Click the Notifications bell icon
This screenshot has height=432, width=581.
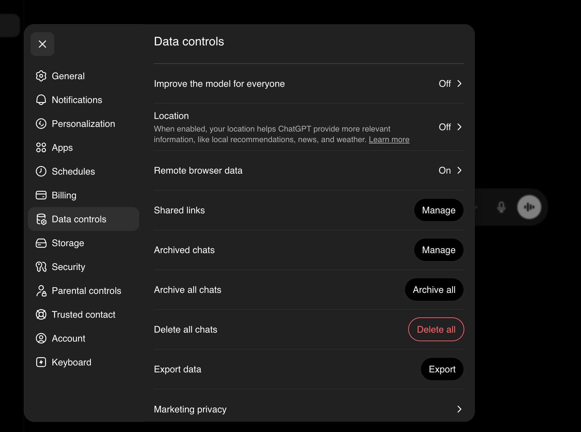(41, 100)
